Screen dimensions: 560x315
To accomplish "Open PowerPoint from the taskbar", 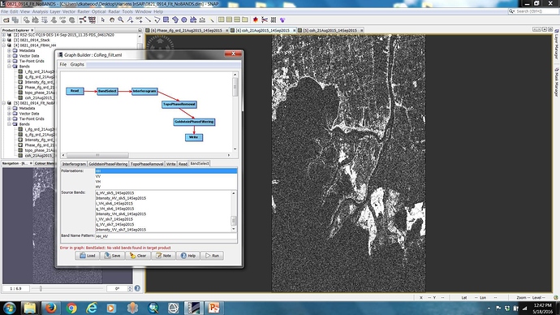I will tap(214, 308).
